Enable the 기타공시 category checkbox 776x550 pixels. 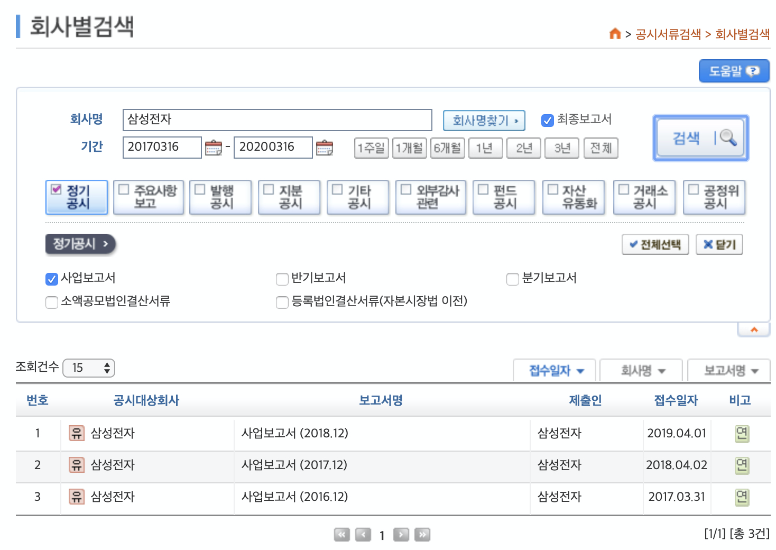pyautogui.click(x=338, y=189)
